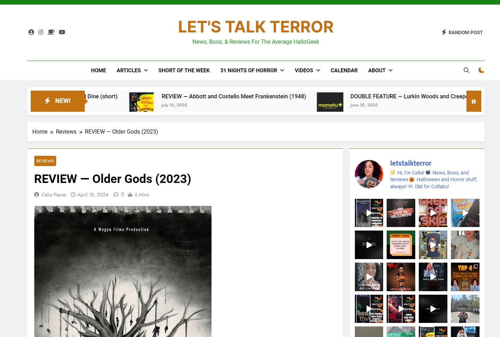Click the comment bubble icon under title

tap(116, 195)
